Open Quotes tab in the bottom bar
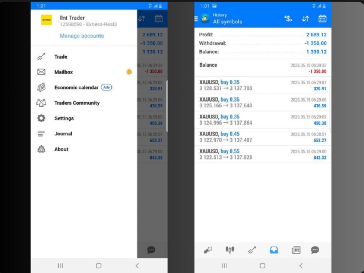This screenshot has height=273, width=364. click(208, 250)
